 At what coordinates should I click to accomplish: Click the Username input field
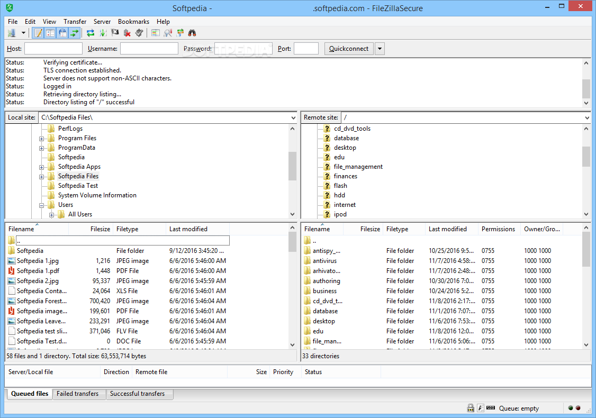pos(149,49)
